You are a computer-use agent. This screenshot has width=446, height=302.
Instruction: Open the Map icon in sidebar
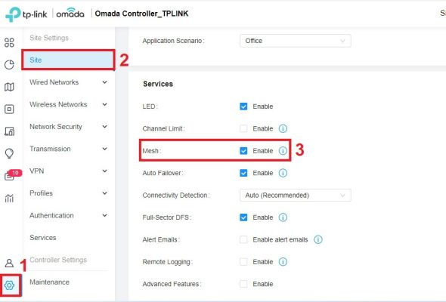(x=9, y=87)
